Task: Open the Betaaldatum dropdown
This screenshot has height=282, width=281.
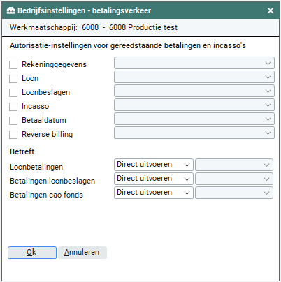Action: (x=194, y=119)
